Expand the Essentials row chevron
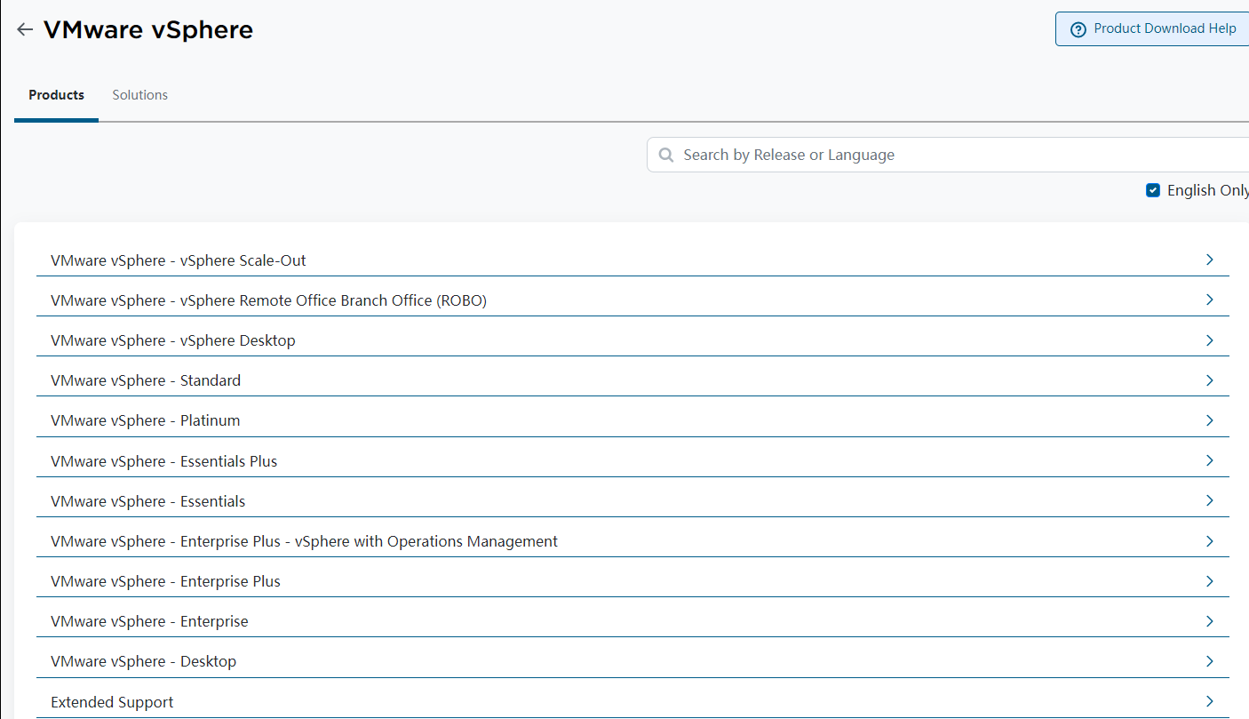The height and width of the screenshot is (719, 1249). click(1209, 500)
